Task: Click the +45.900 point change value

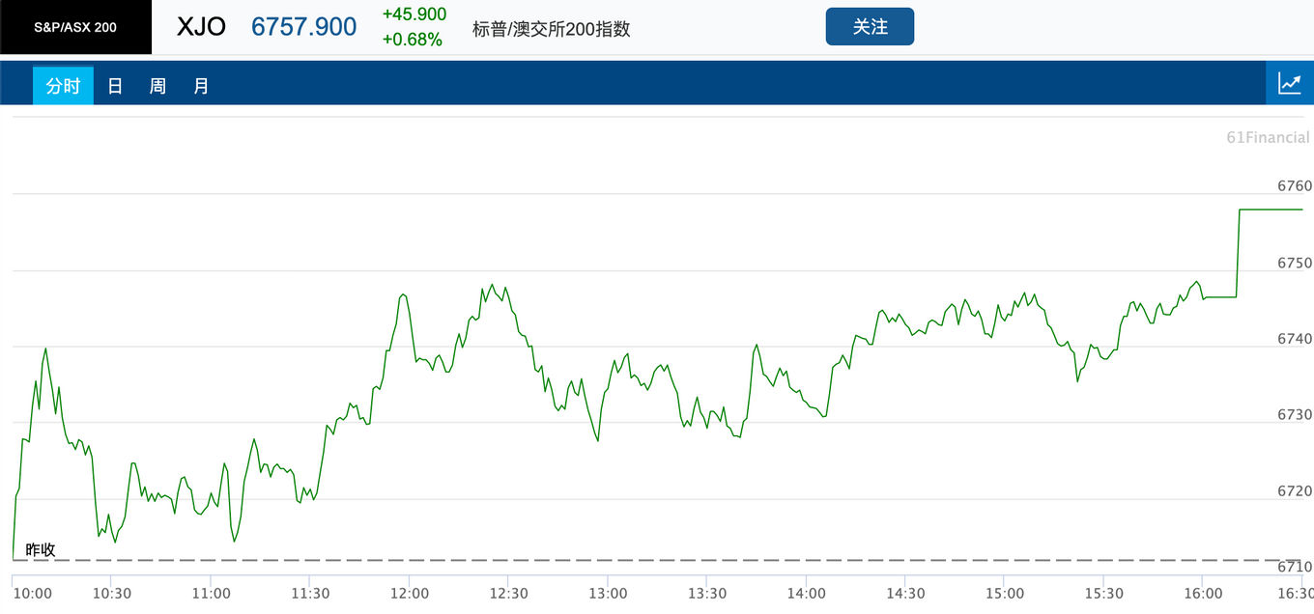Action: 414,14
